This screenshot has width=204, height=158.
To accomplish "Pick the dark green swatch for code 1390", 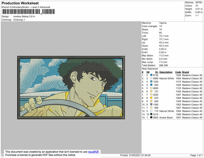I will (x=151, y=114).
